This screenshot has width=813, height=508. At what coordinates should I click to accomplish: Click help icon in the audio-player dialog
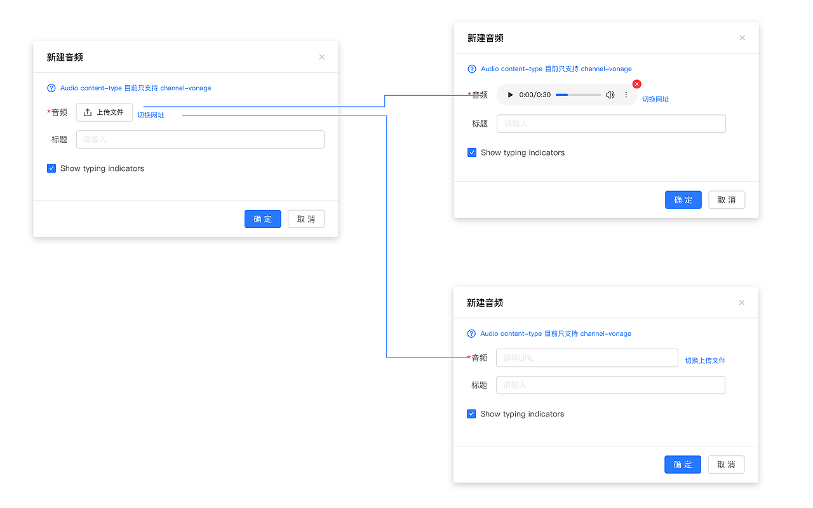[472, 69]
